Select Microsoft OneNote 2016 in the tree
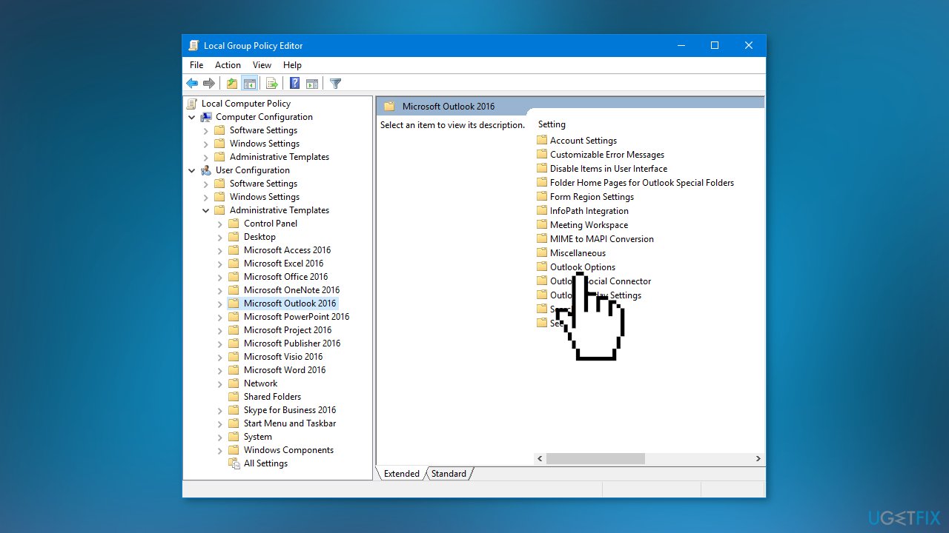The width and height of the screenshot is (949, 533). [x=291, y=290]
